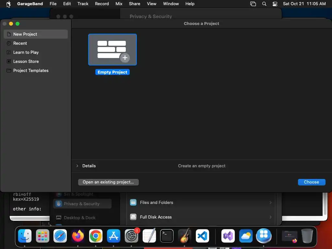Click the date and time clock
Screen dimensions: 332x249
[304, 4]
